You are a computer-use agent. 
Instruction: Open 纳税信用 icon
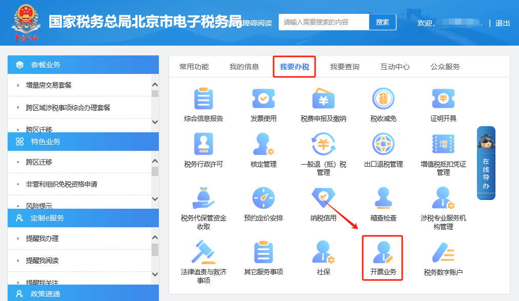point(323,198)
